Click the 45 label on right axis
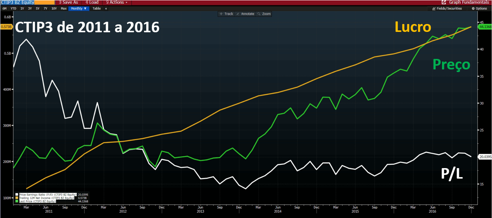This screenshot has width=492, height=218. [481, 22]
